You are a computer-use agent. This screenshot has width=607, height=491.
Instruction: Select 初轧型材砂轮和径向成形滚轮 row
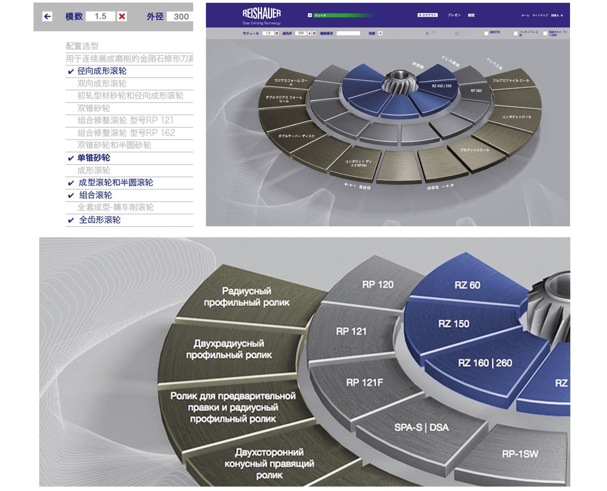pyautogui.click(x=129, y=96)
